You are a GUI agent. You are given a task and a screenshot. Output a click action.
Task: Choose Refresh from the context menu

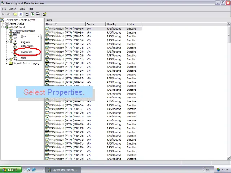pyautogui.click(x=29, y=42)
